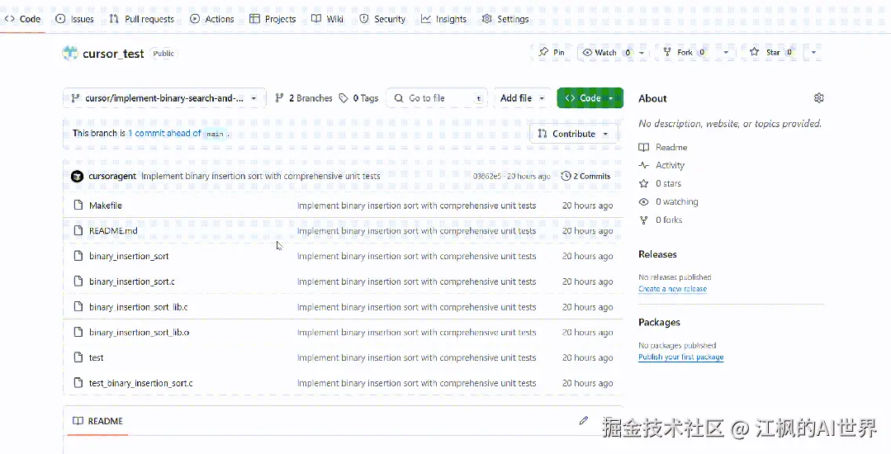Click Makefile row commit message
Image resolution: width=891 pixels, height=454 pixels.
[416, 206]
